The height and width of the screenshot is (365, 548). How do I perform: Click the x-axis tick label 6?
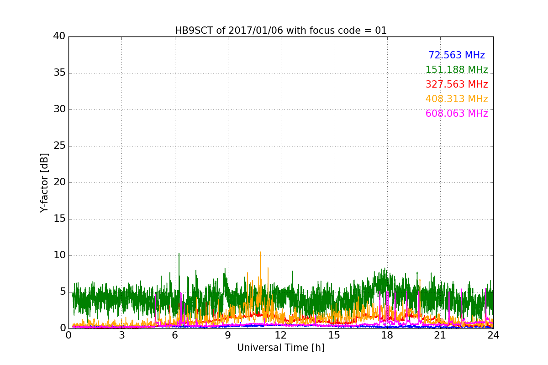[x=175, y=335]
